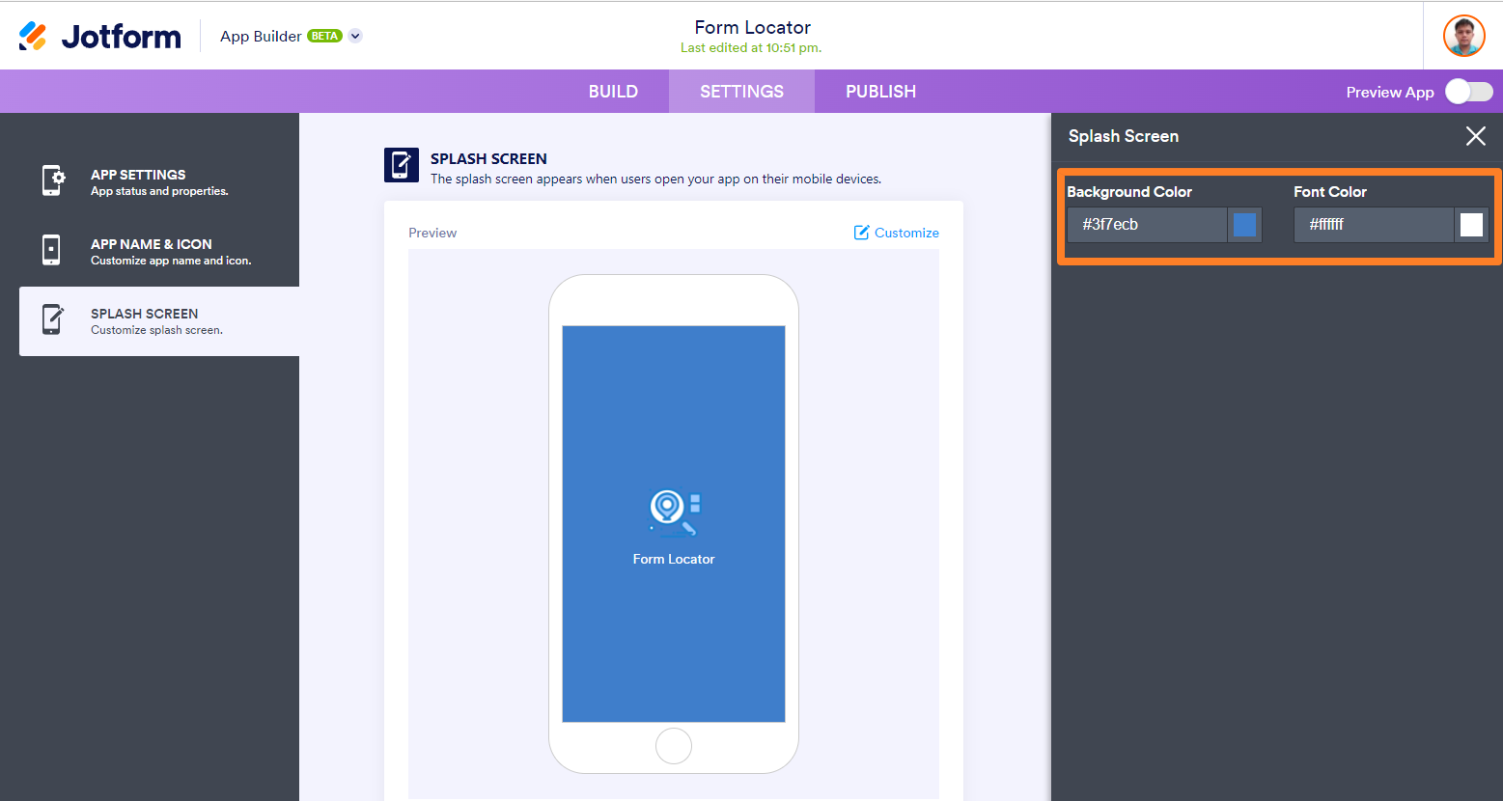Open the blue Background Color swatch

(1244, 225)
